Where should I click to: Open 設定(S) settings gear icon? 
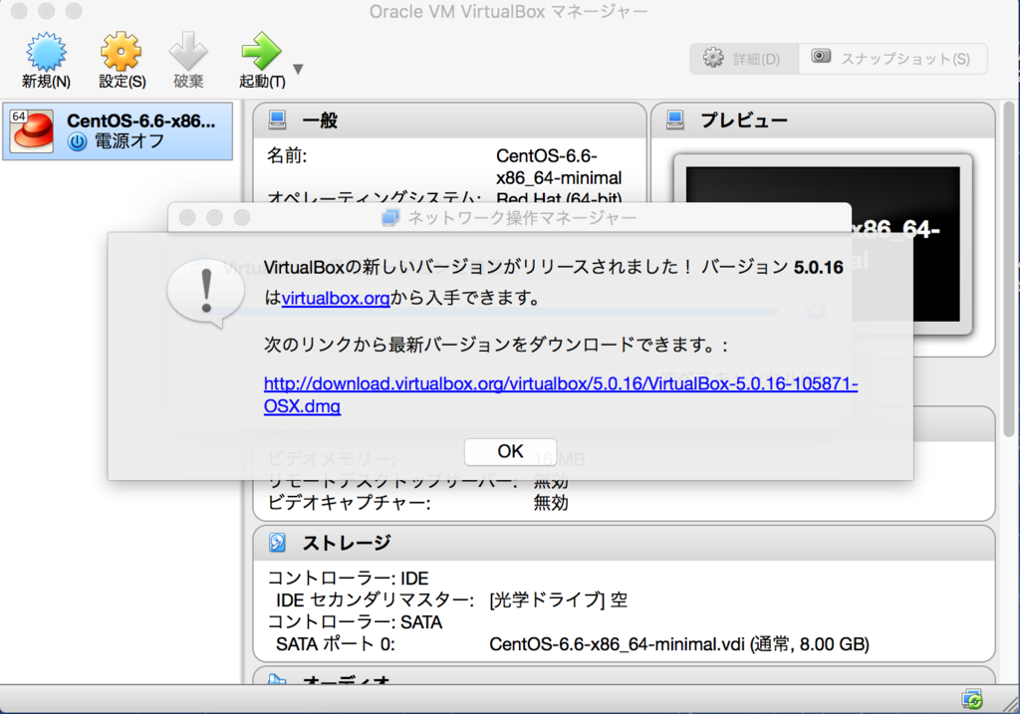[121, 52]
